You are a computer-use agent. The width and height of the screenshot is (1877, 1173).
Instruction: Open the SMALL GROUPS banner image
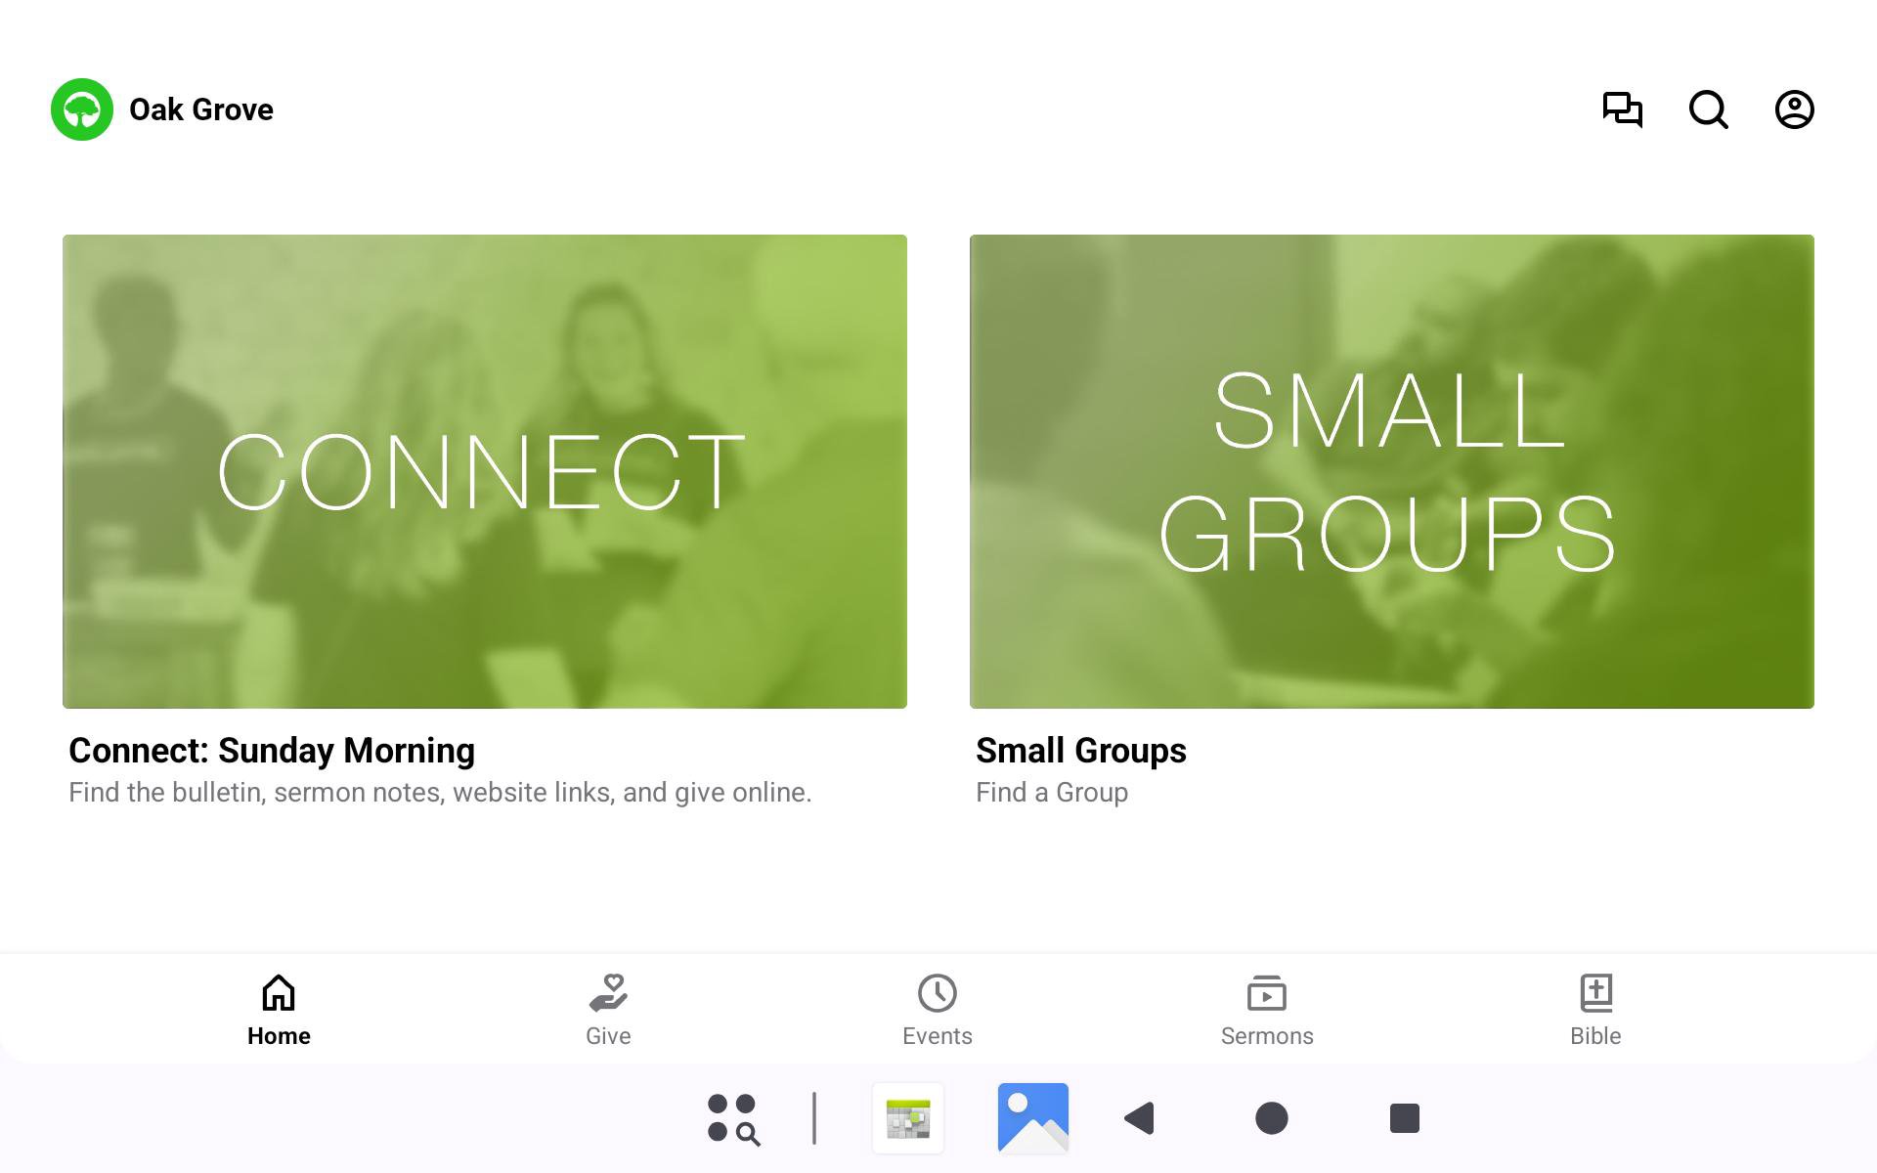[x=1391, y=471]
